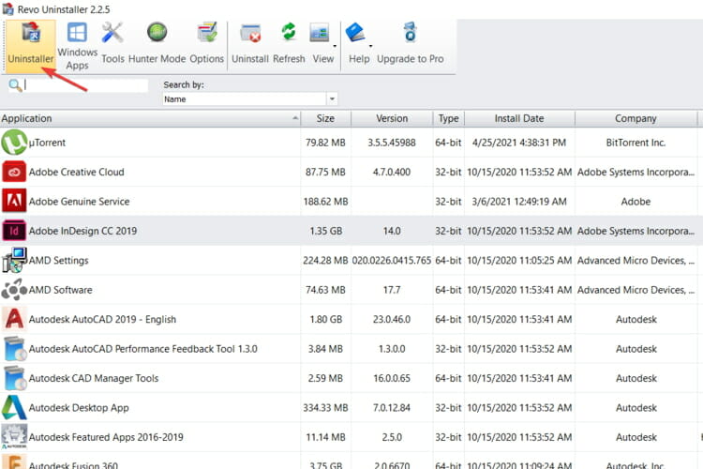Click the Search by dropdown arrow

(x=332, y=98)
